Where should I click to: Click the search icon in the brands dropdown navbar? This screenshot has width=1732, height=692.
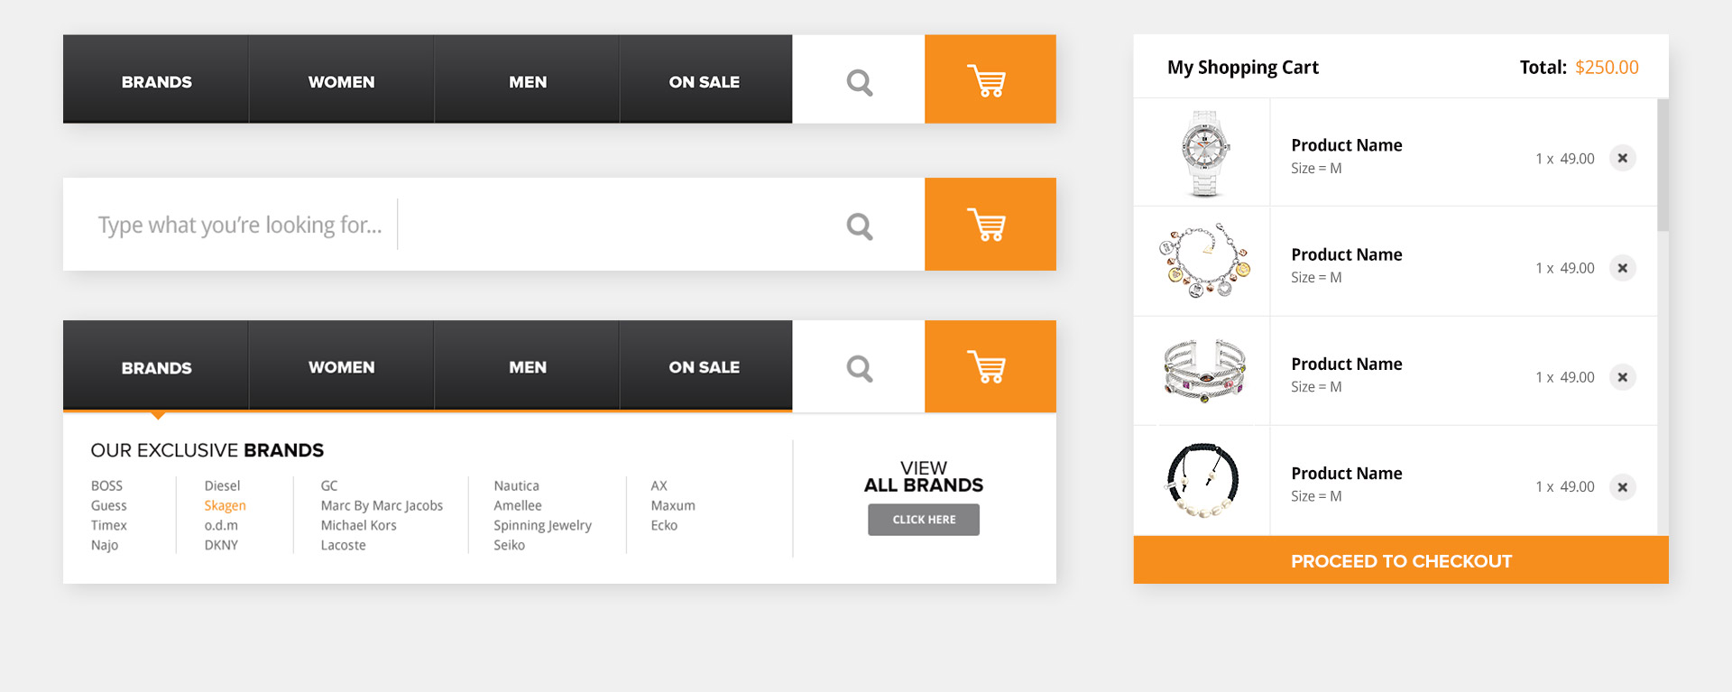point(859,368)
